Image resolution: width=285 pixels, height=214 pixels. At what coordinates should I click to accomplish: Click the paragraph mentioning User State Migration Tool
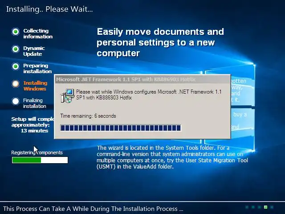tap(172, 157)
